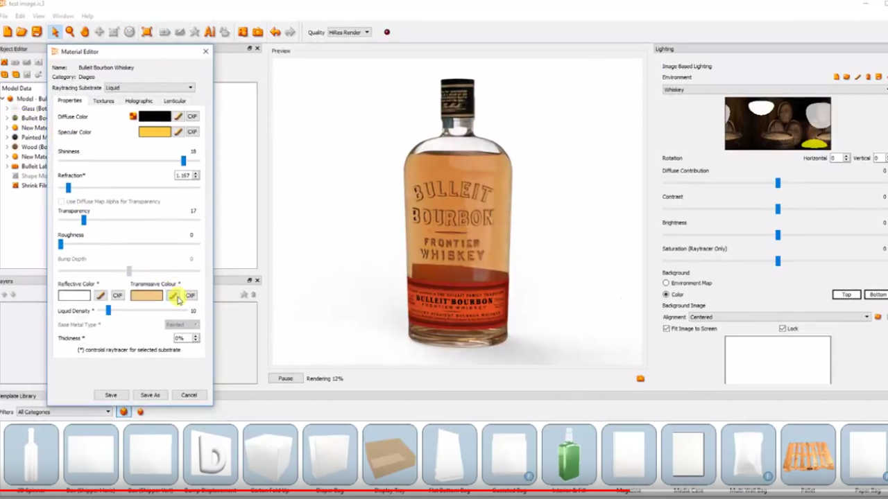Image resolution: width=888 pixels, height=499 pixels.
Task: Switch to the Lenticular tab
Action: click(175, 101)
